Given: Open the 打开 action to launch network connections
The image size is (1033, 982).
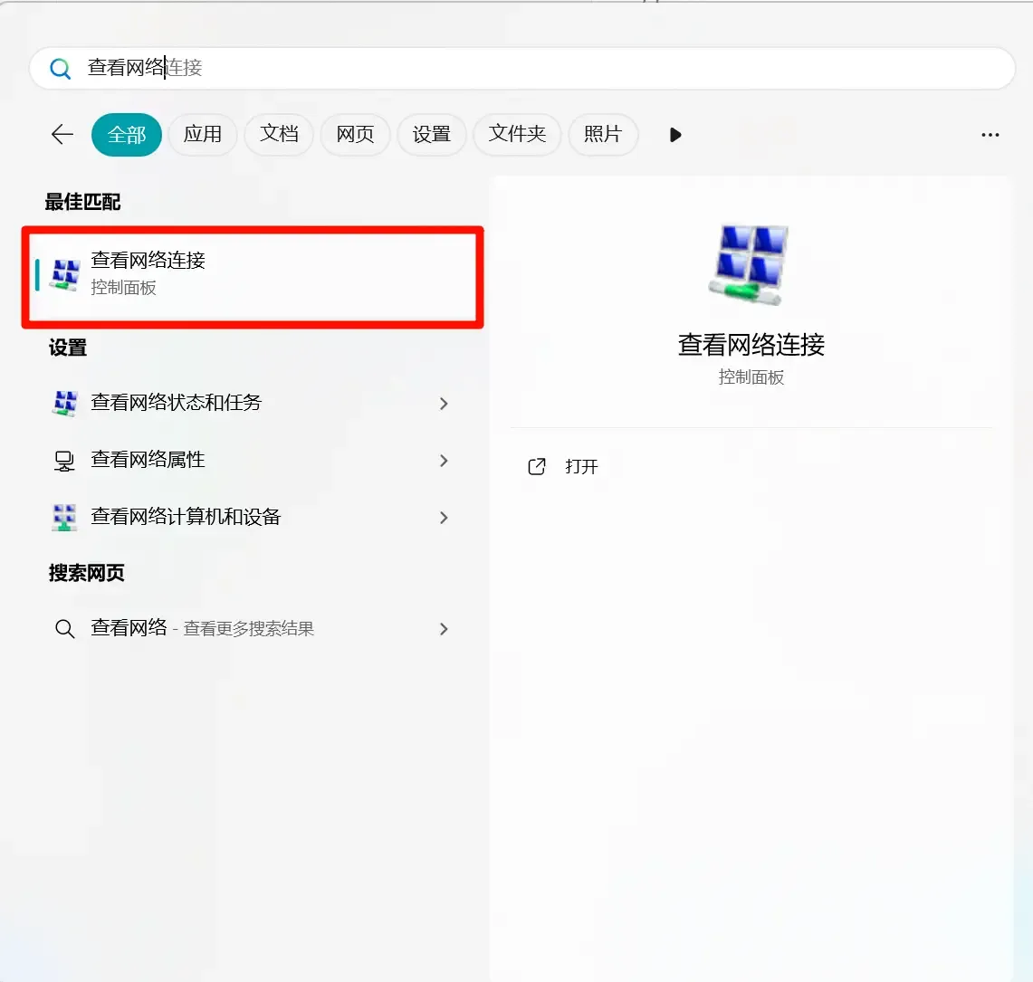Looking at the screenshot, I should (x=581, y=467).
